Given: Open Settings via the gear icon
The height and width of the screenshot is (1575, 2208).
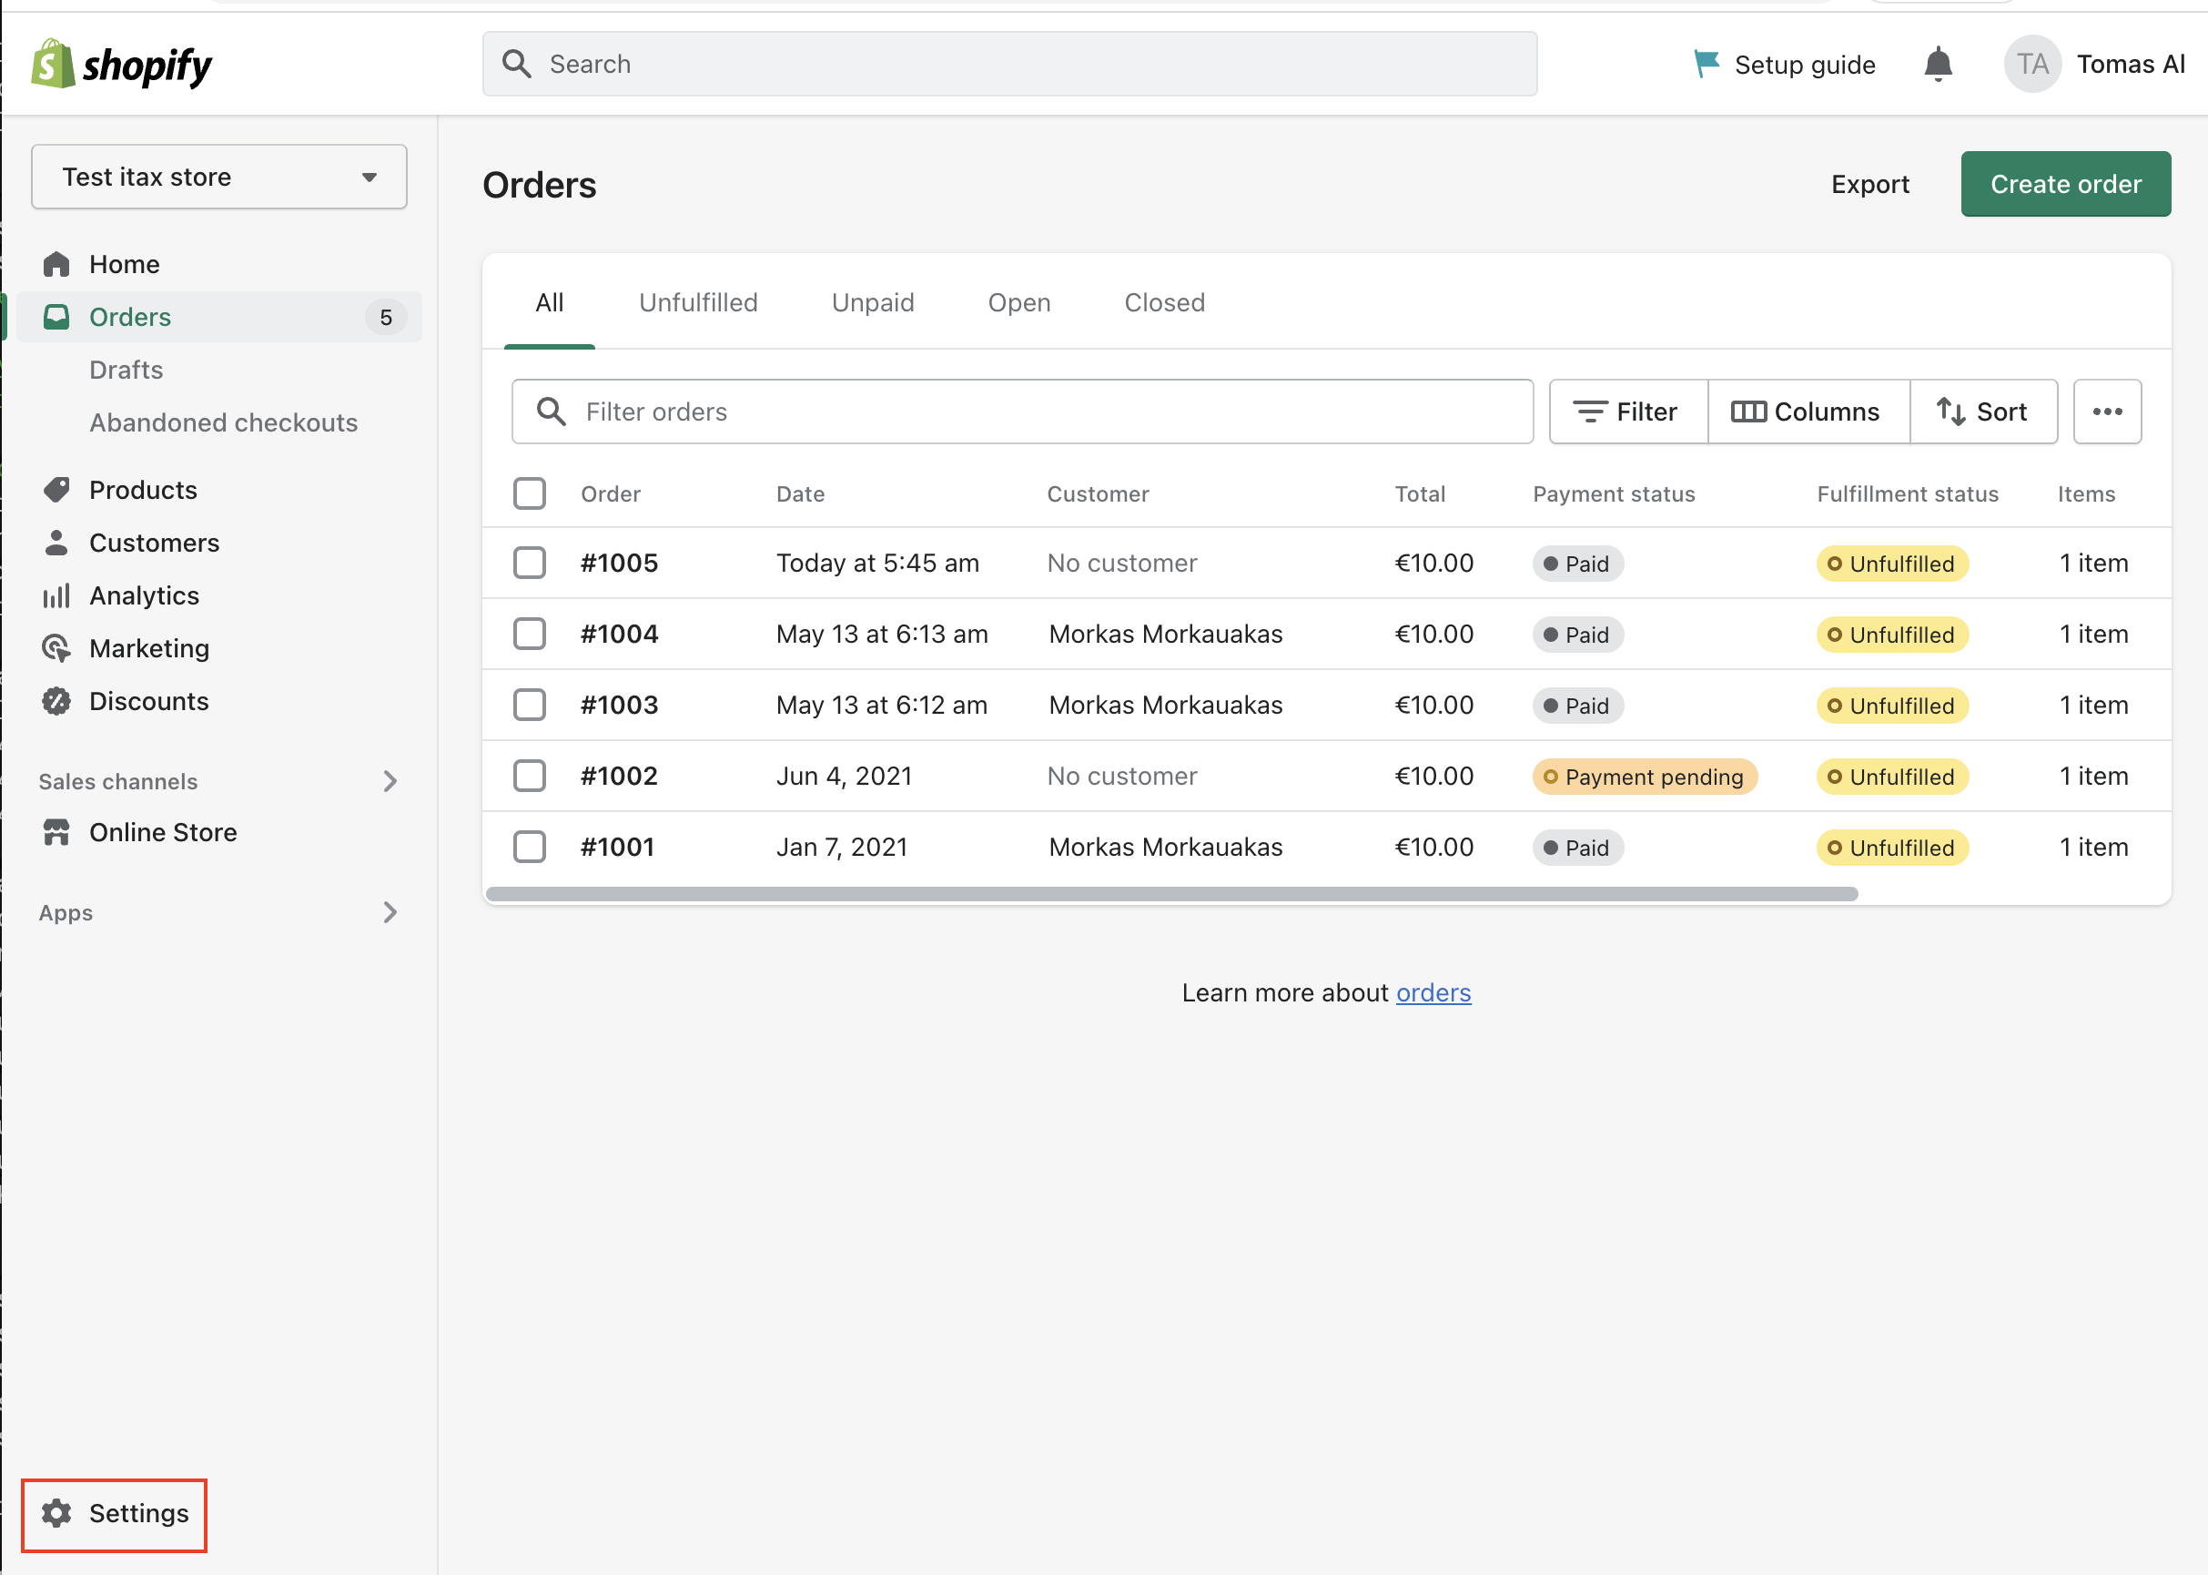Looking at the screenshot, I should tap(56, 1513).
